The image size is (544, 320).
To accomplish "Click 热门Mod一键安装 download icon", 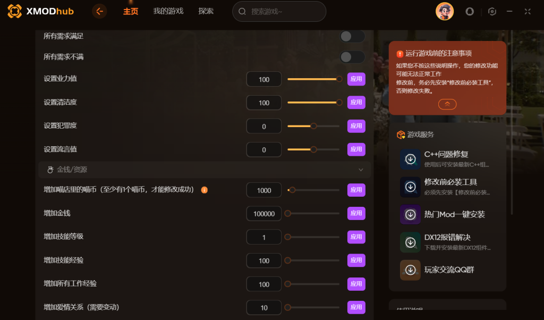I will (411, 215).
